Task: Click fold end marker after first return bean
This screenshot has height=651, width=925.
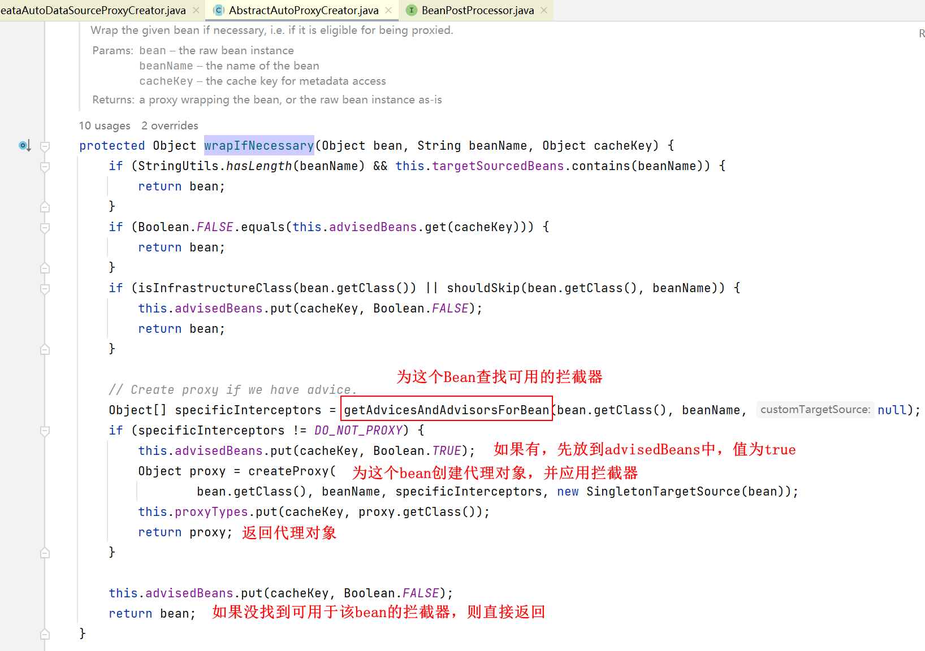Action: (x=45, y=207)
